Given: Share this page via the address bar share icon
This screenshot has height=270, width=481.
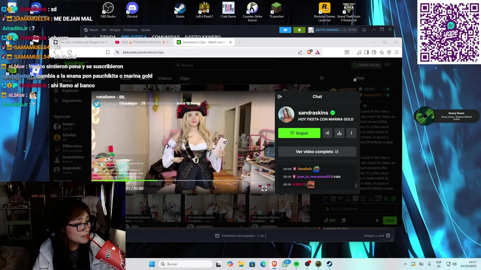Looking at the screenshot, I should pyautogui.click(x=300, y=52).
